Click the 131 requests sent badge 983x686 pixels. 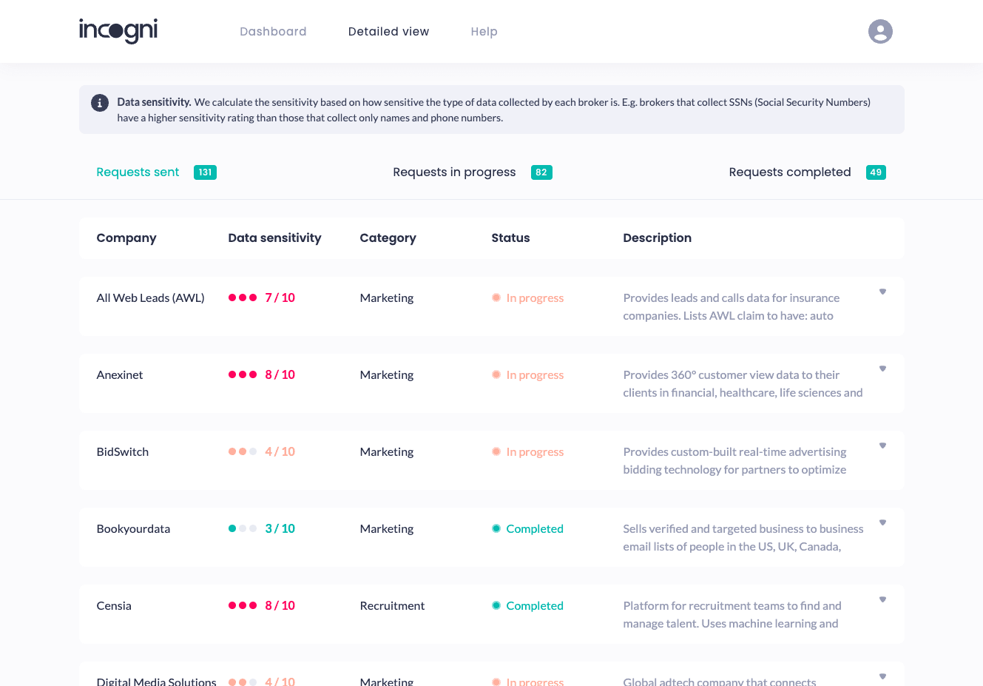pyautogui.click(x=205, y=172)
